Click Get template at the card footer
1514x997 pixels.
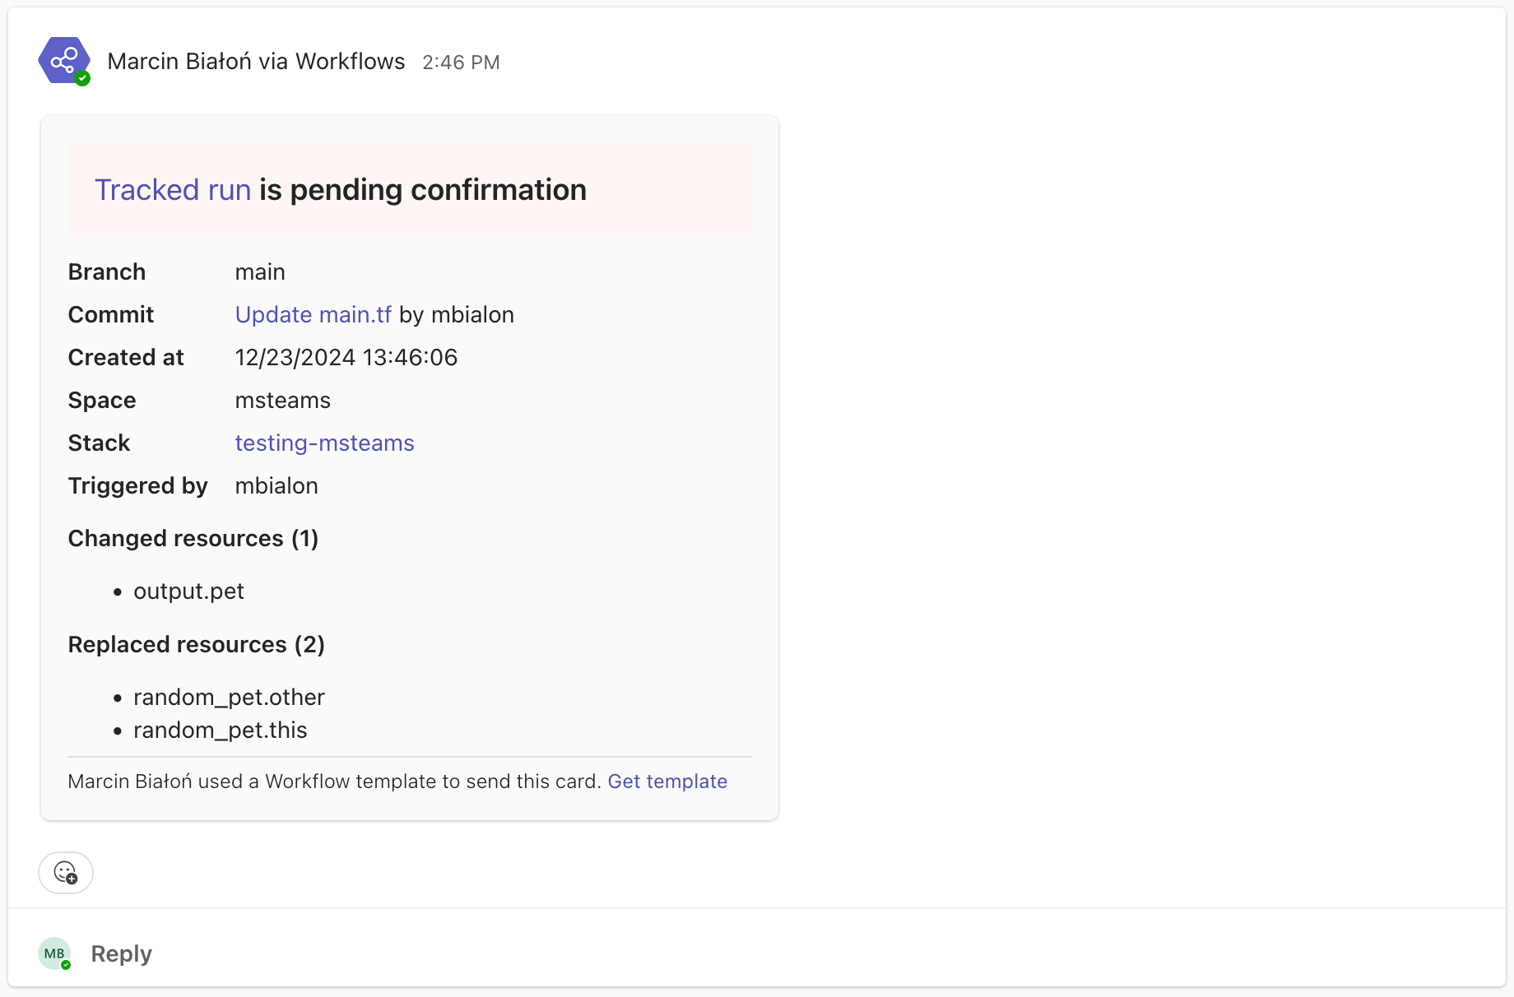(x=667, y=781)
